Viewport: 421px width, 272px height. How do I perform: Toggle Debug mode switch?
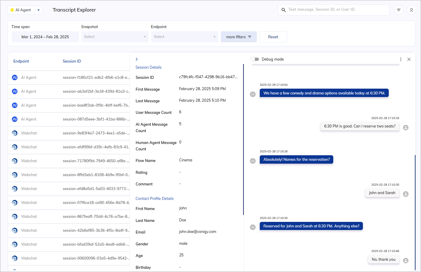click(255, 59)
